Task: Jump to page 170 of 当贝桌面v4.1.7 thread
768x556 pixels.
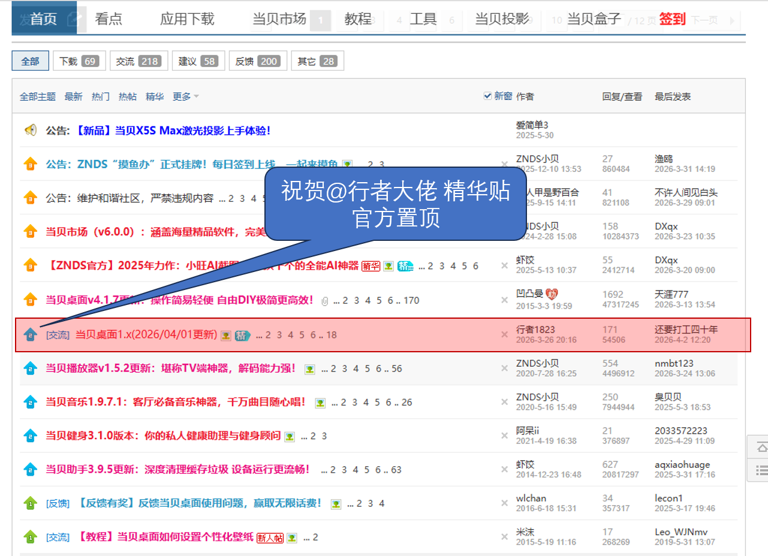Action: tap(411, 300)
